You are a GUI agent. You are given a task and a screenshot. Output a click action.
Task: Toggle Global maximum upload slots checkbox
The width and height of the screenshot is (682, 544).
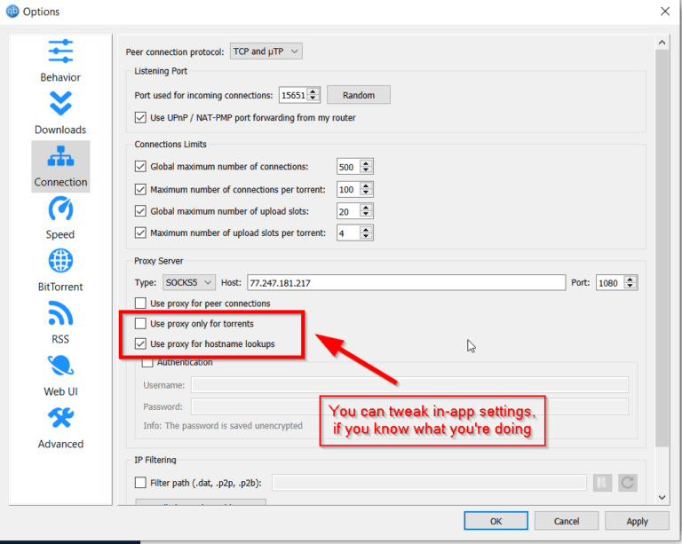pos(140,211)
